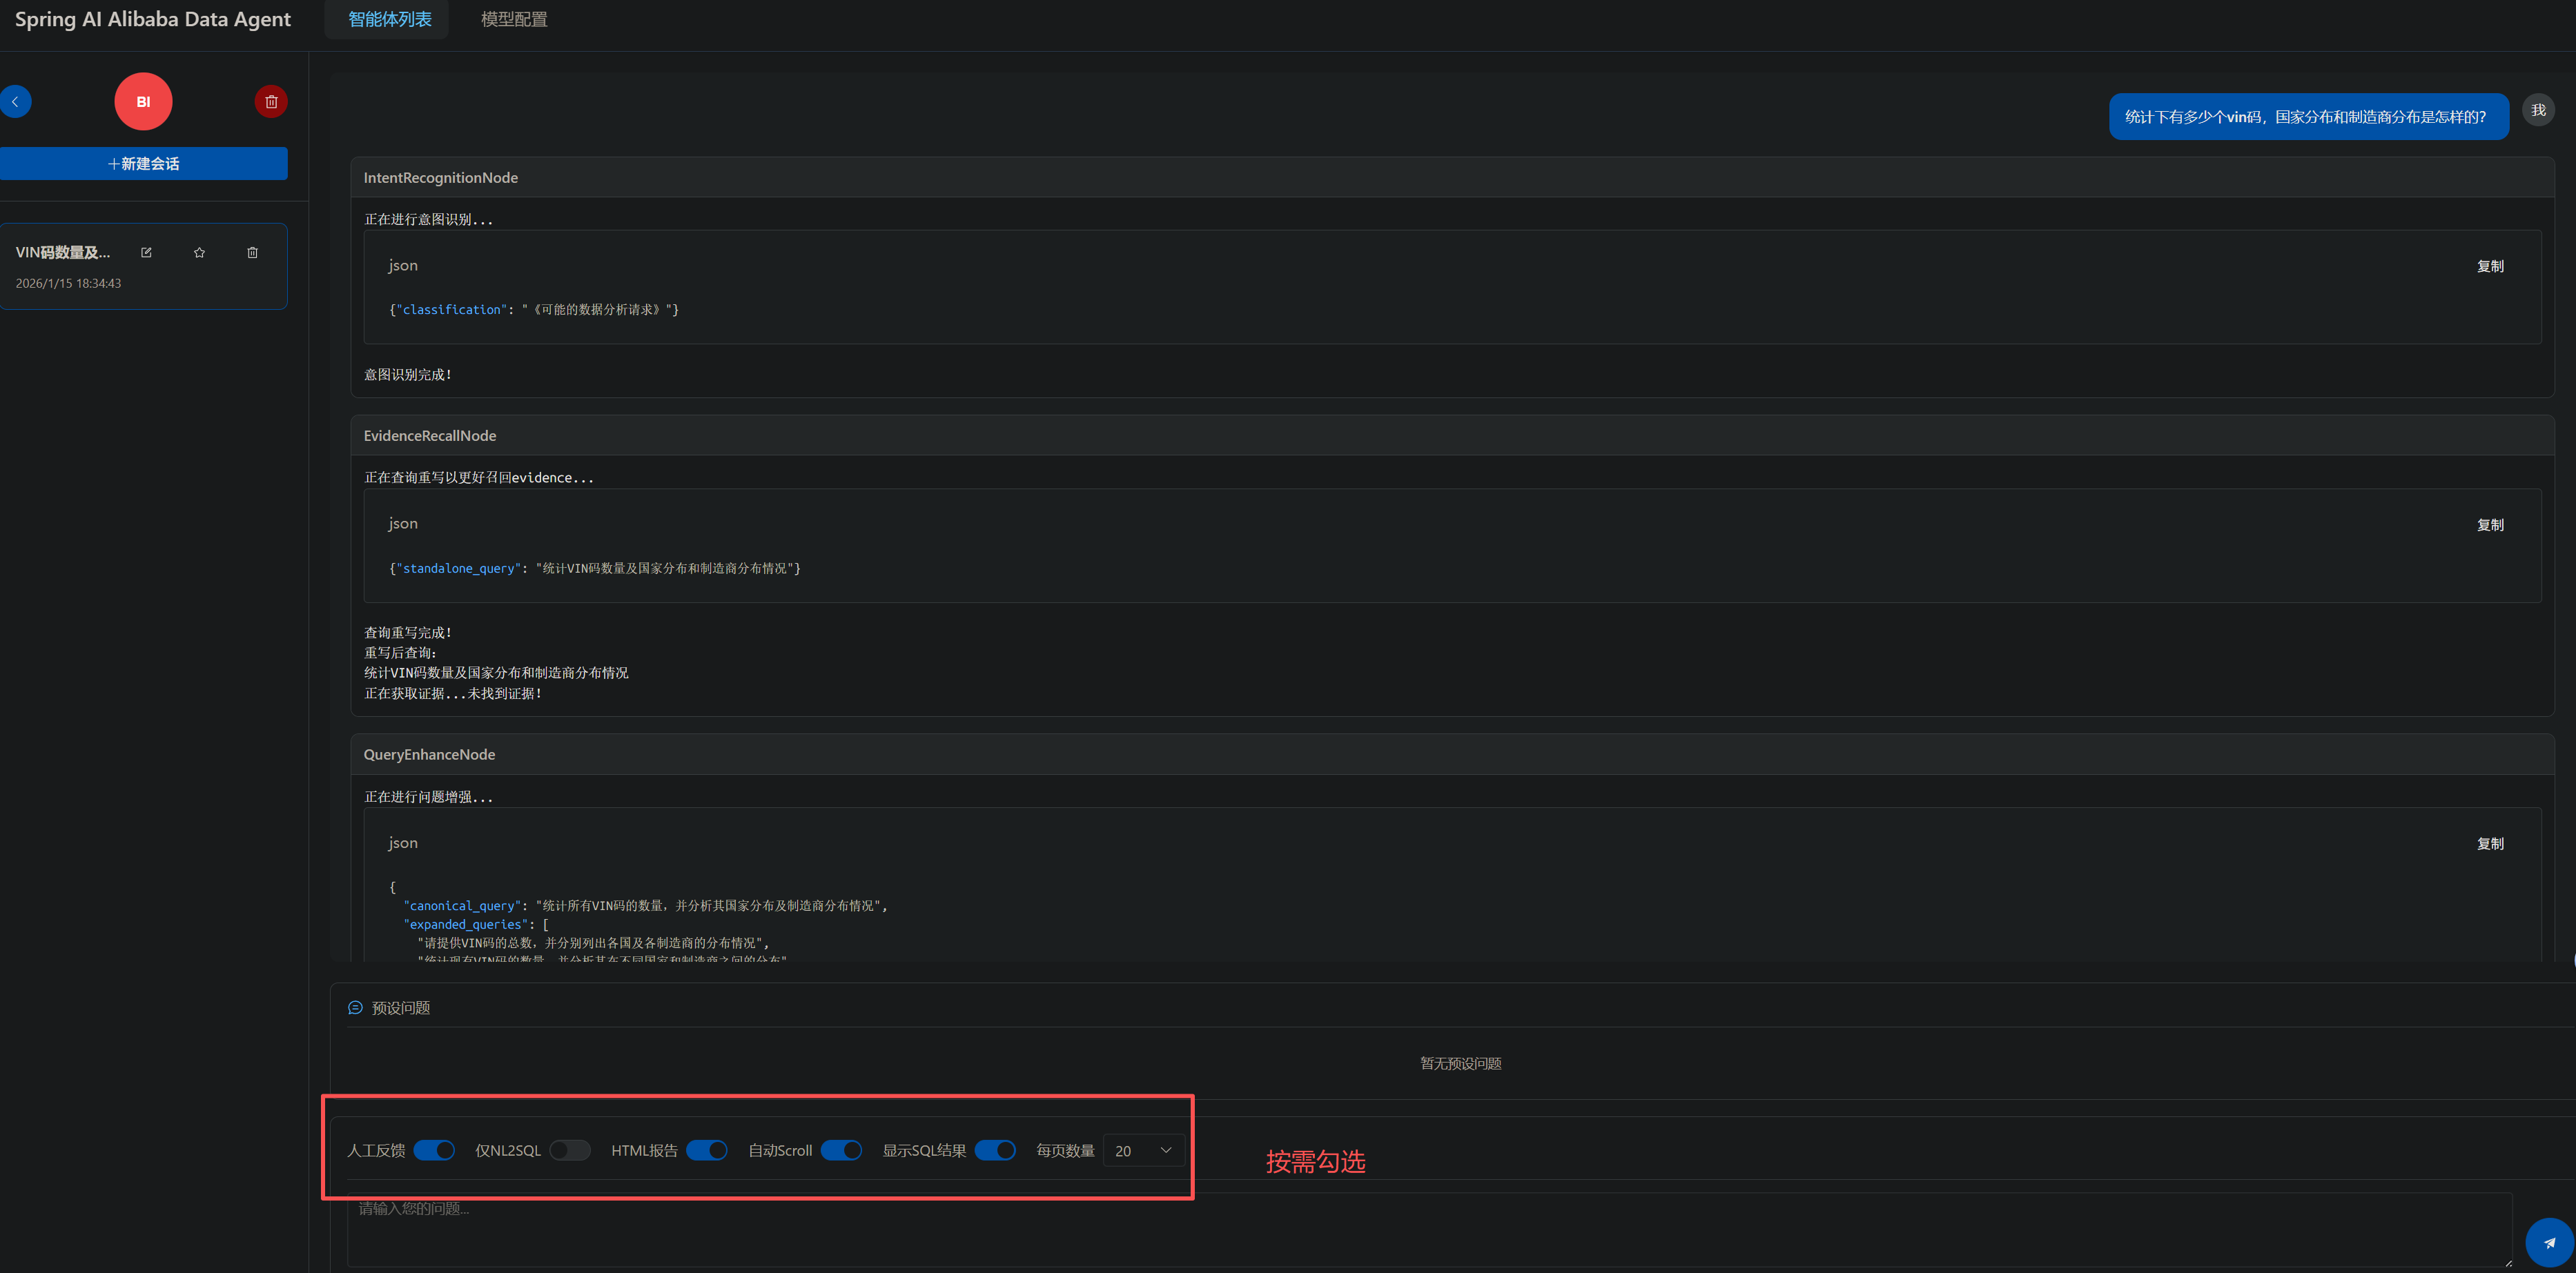Image resolution: width=2576 pixels, height=1273 pixels.
Task: Open the 每页数量 dropdown showing 20
Action: pos(1143,1150)
